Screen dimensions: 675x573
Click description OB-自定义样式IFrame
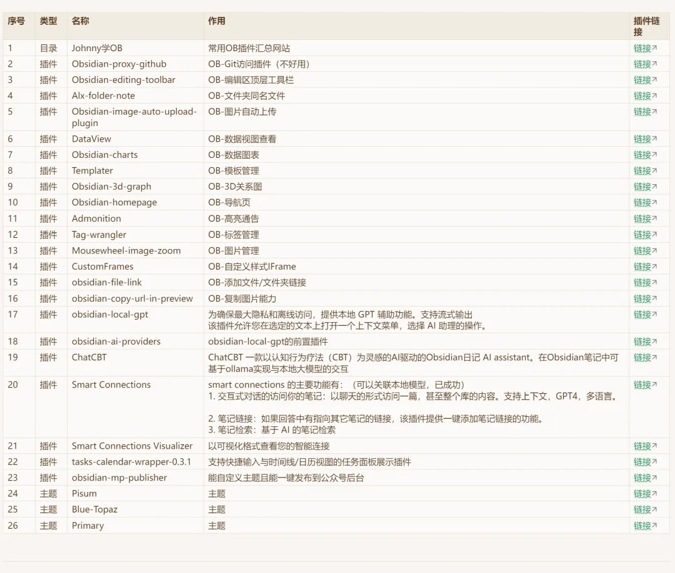click(252, 267)
